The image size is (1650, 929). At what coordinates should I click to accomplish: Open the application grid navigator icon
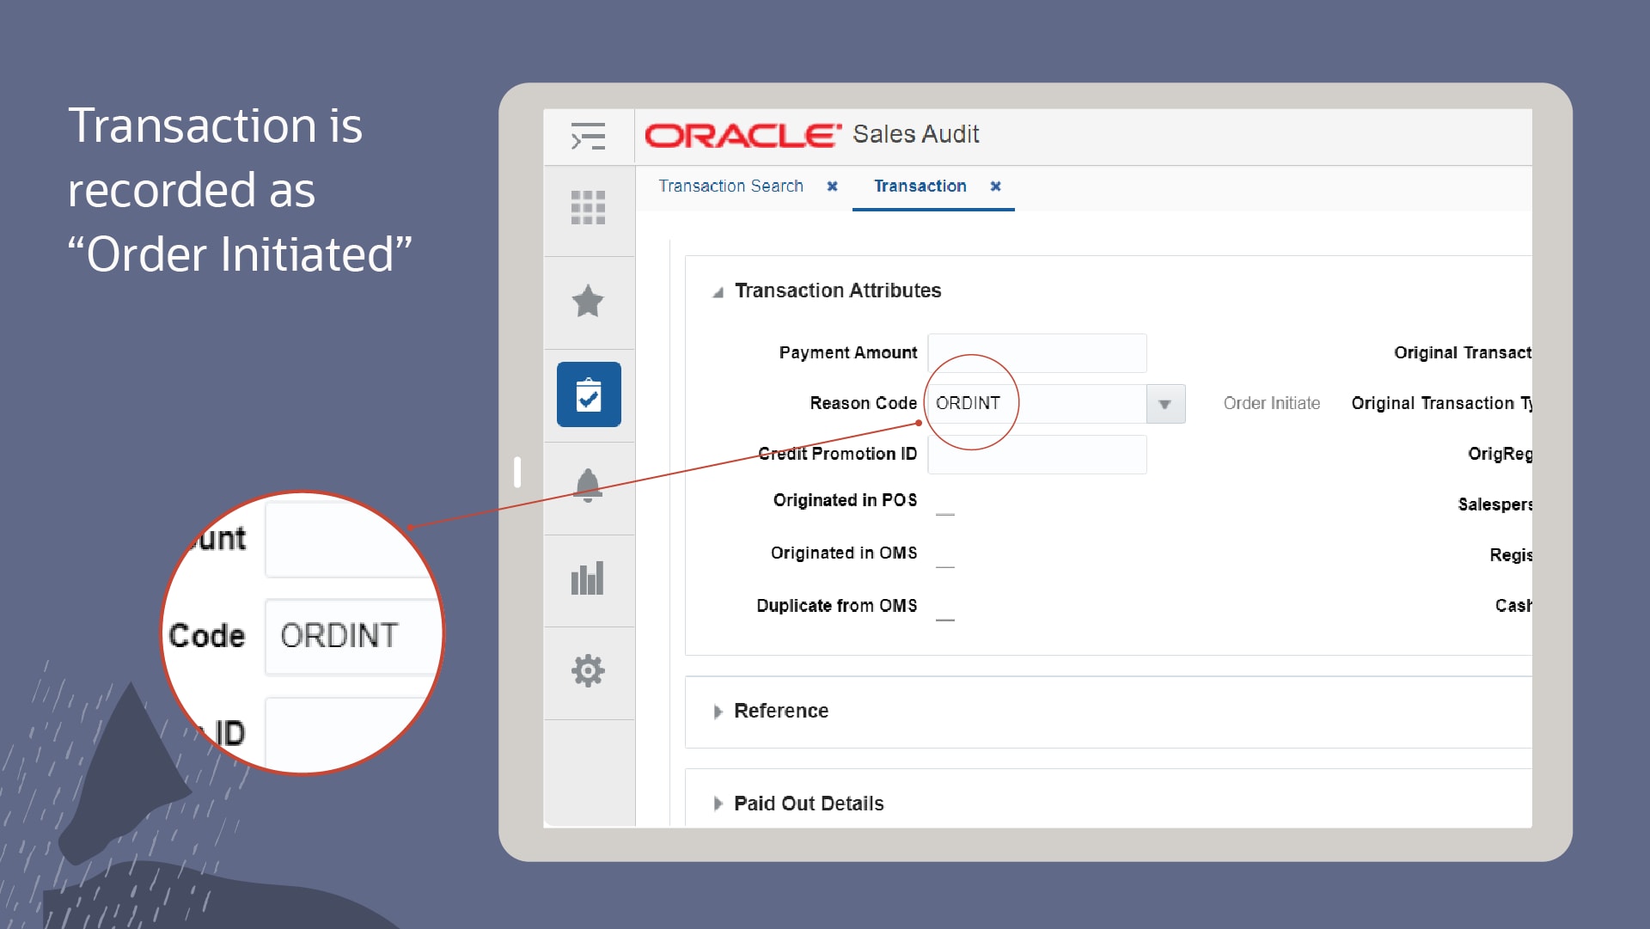(x=588, y=208)
